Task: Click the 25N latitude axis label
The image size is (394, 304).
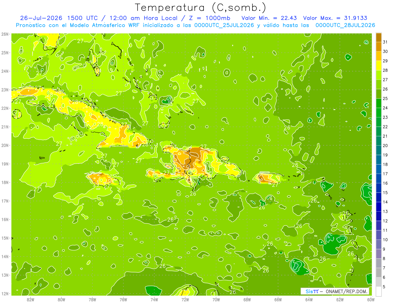Action: point(5,52)
